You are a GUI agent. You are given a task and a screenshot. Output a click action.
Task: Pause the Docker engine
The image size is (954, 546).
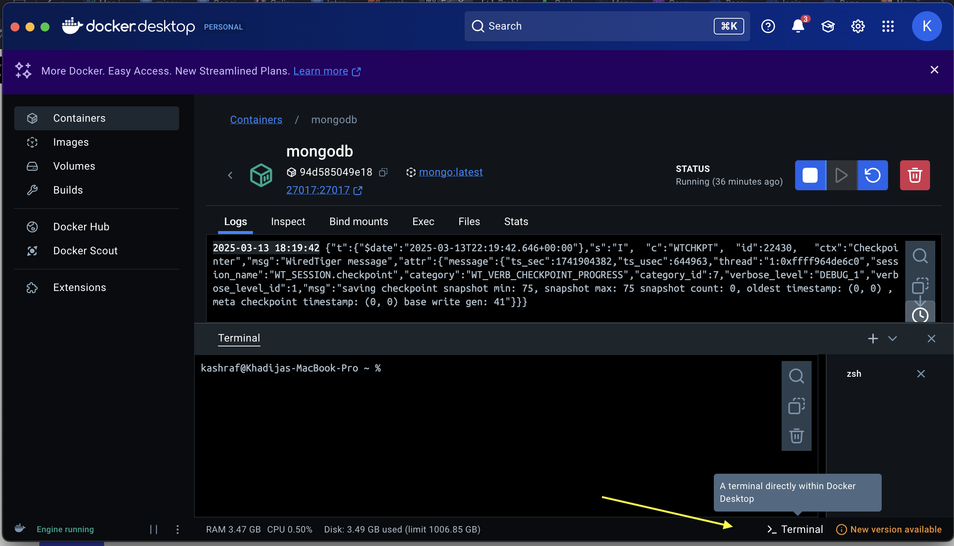click(153, 529)
